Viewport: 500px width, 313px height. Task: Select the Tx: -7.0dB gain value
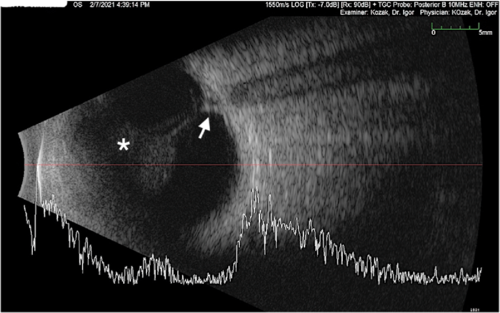[x=323, y=5]
